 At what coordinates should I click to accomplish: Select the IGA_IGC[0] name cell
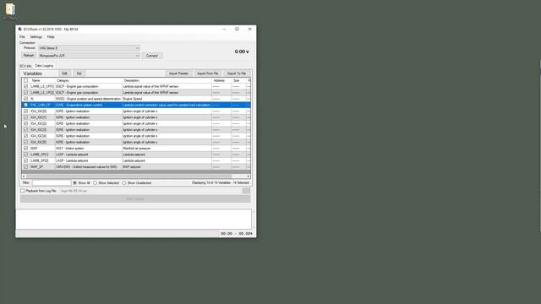(x=42, y=111)
